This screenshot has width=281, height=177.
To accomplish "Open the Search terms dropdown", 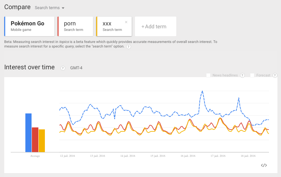I will 49,8.
